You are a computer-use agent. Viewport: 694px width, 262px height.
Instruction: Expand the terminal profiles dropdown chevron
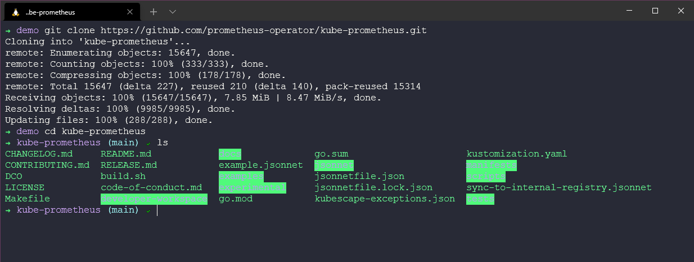click(173, 11)
